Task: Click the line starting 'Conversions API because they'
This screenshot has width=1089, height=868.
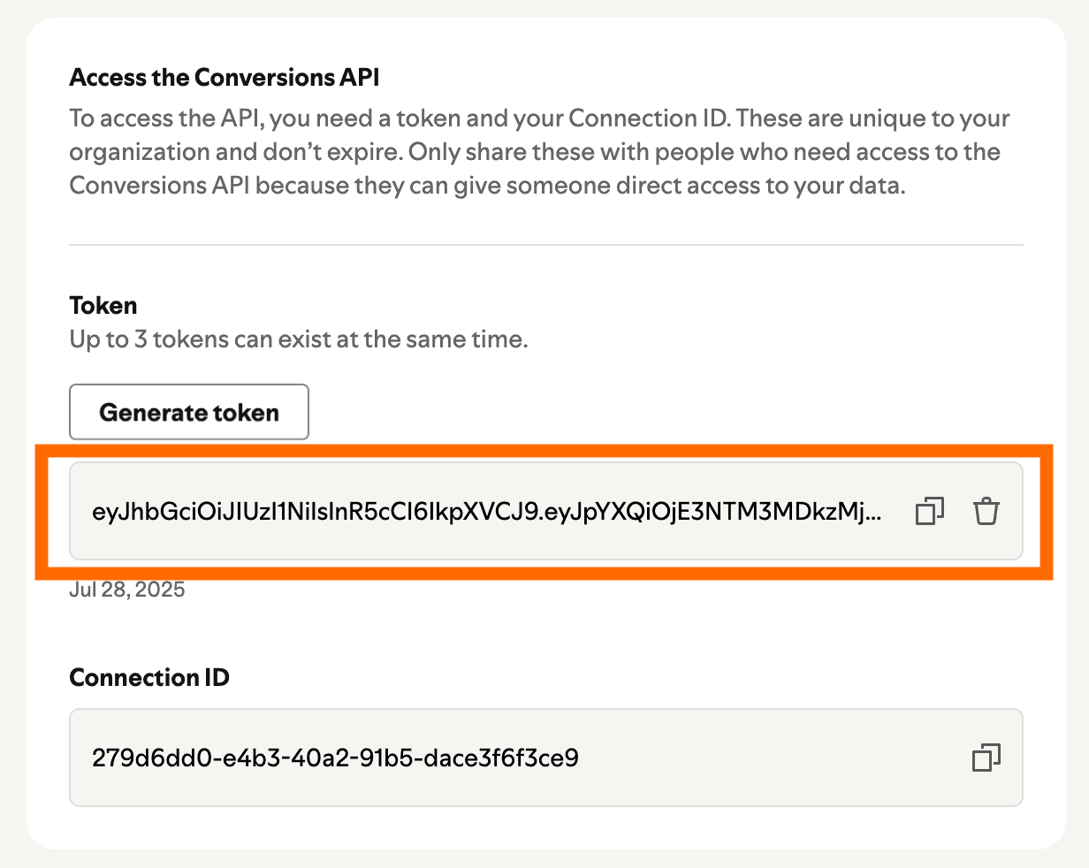Action: (487, 186)
